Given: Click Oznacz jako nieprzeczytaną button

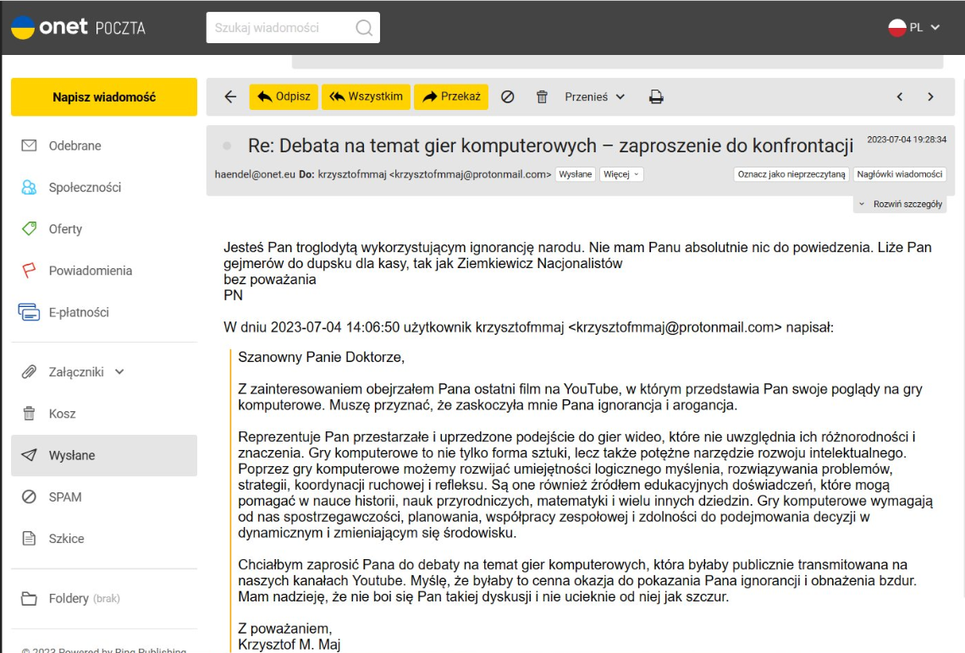Looking at the screenshot, I should coord(791,174).
